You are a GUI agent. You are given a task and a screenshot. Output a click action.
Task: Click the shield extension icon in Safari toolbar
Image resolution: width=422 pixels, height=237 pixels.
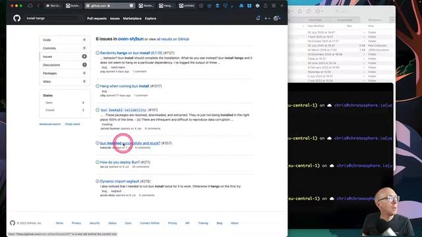click(226, 6)
